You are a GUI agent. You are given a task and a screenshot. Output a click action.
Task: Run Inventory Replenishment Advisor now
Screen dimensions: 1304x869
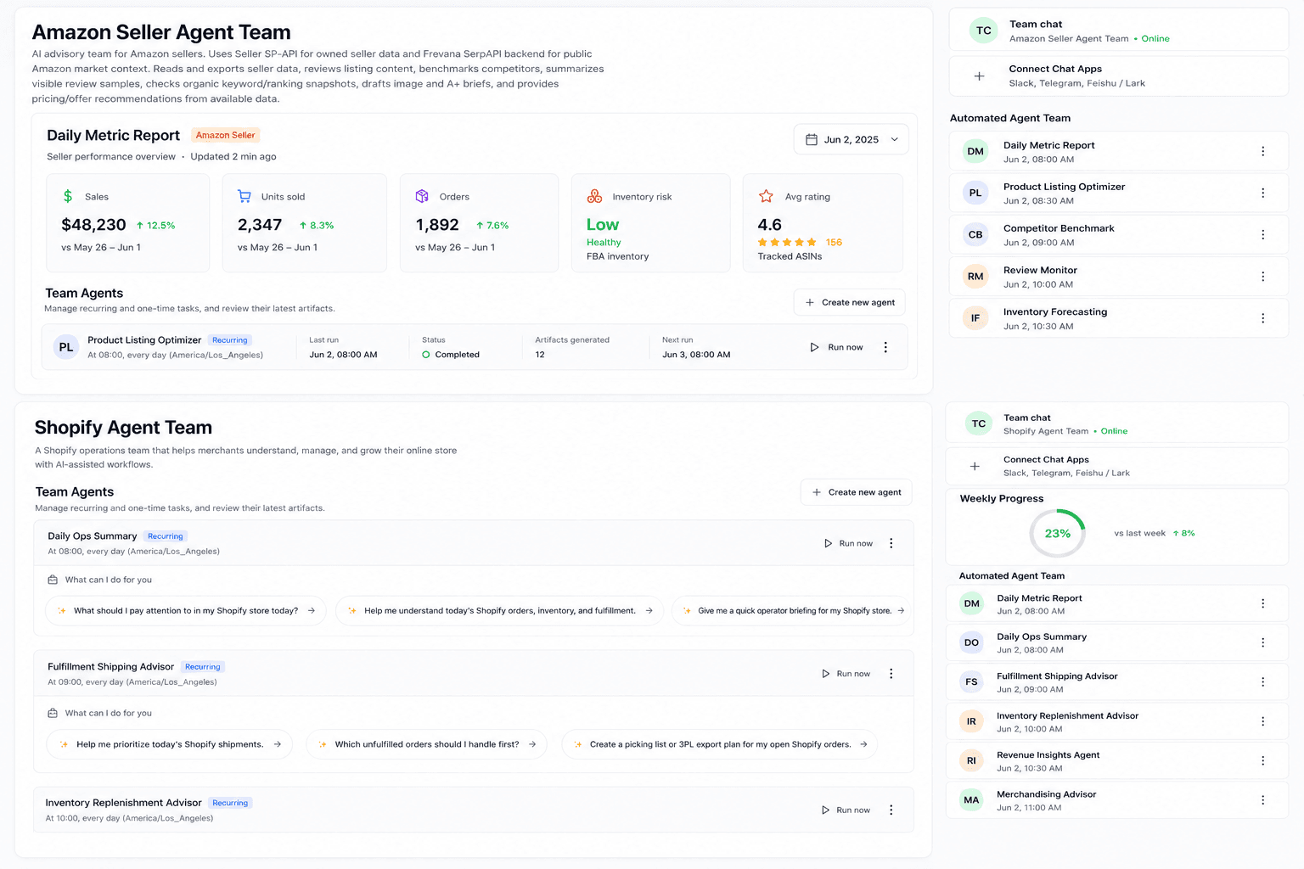[x=846, y=810]
